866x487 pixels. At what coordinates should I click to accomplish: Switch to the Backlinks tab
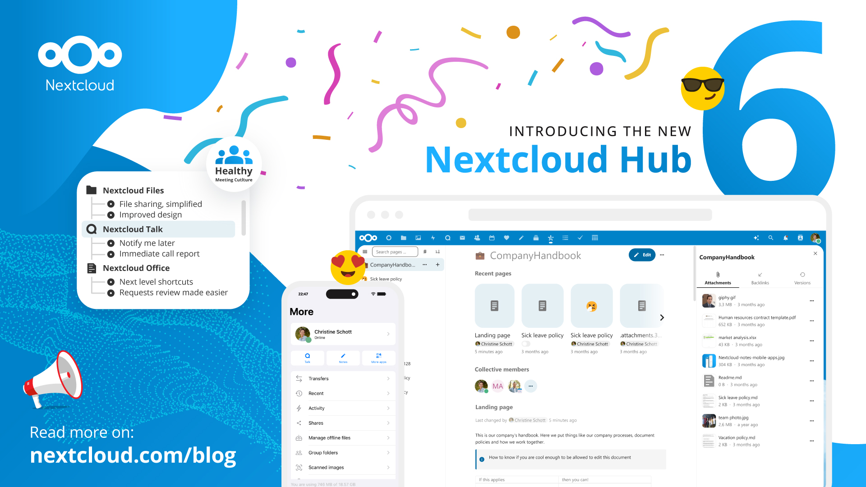[760, 279]
